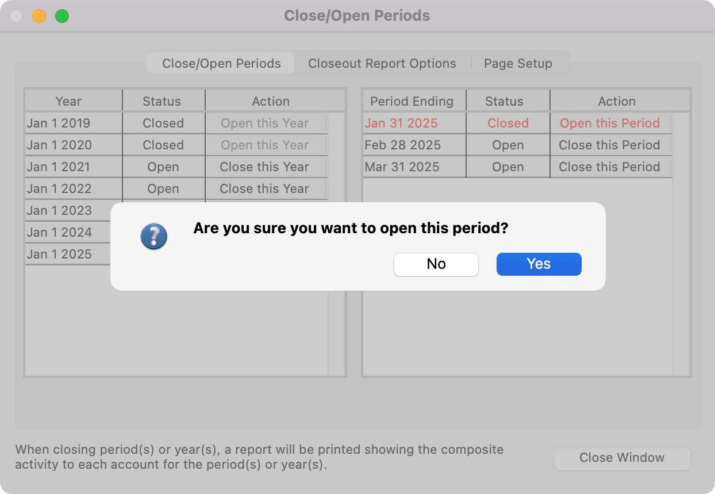Click the Year column header

click(68, 102)
